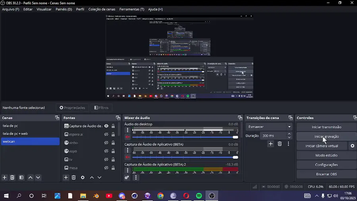The image size is (357, 201).
Task: Mute Áudio do desktop speaker icon
Action: pyautogui.click(x=127, y=137)
